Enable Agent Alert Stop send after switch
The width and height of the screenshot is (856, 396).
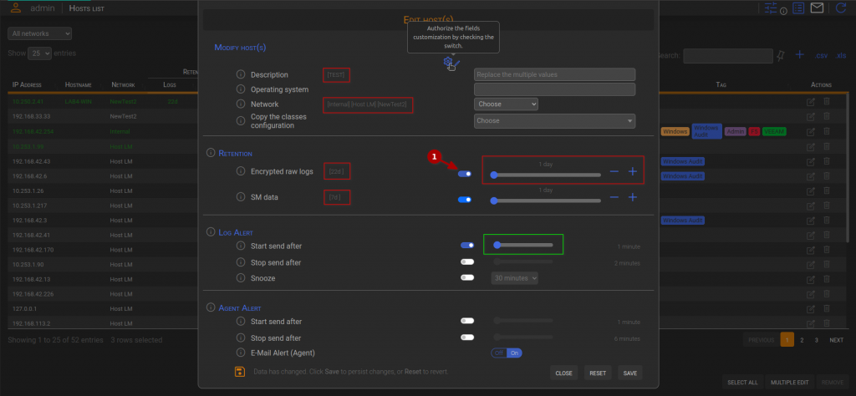click(467, 337)
